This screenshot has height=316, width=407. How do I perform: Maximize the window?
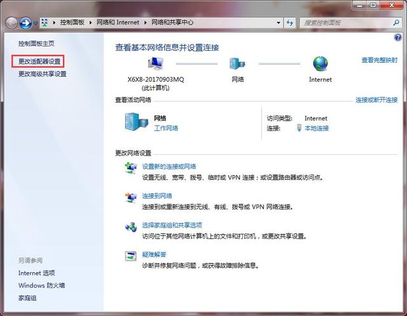373,5
